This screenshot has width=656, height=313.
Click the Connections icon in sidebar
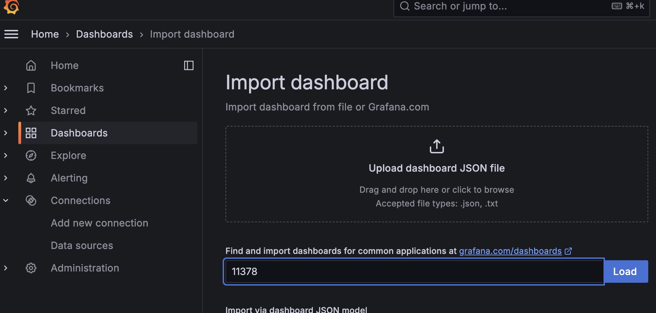click(31, 200)
